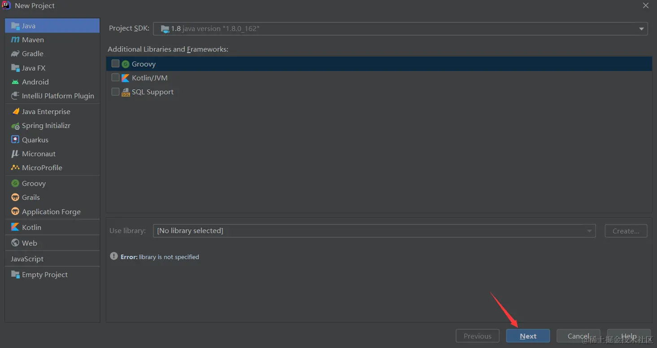Click the 'MicroProfile' sidebar label
Viewport: 657px width, 348px height.
(x=42, y=167)
